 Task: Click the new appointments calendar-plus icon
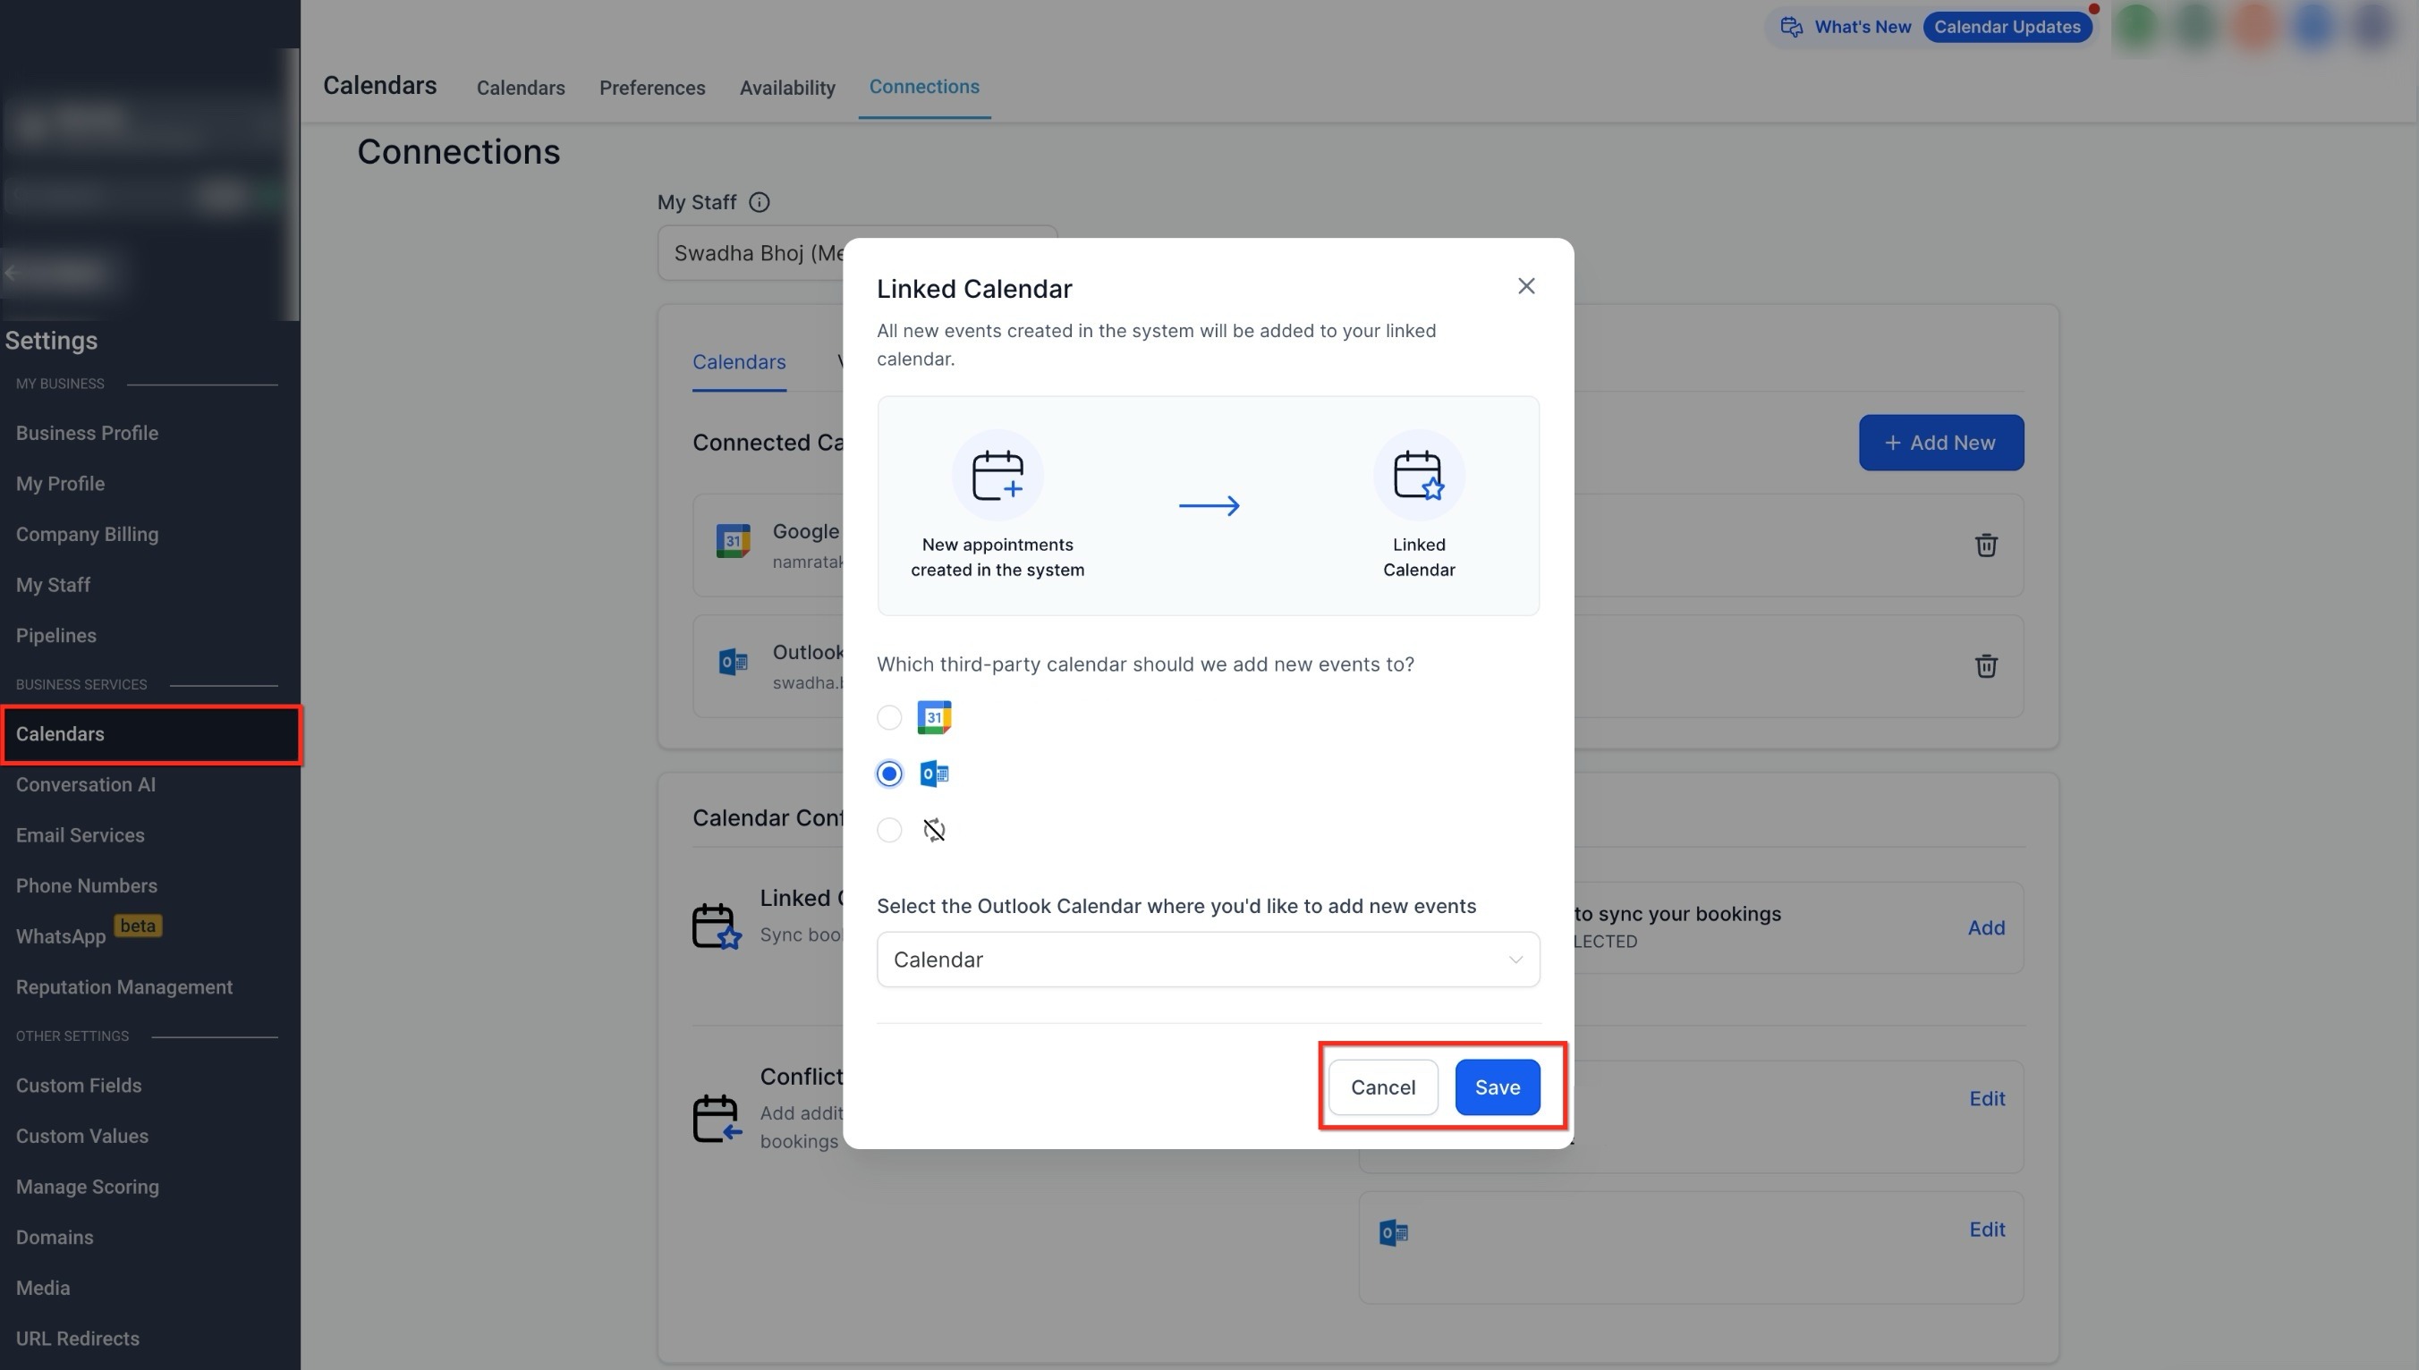coord(997,475)
